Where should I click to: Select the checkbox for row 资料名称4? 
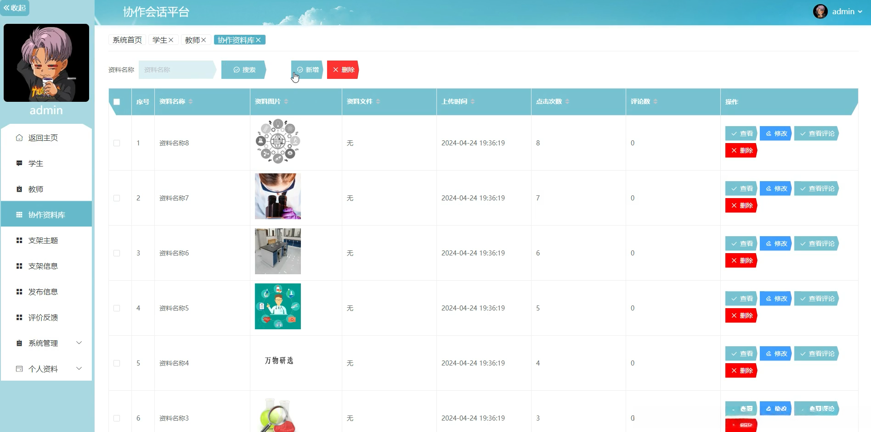pyautogui.click(x=117, y=363)
